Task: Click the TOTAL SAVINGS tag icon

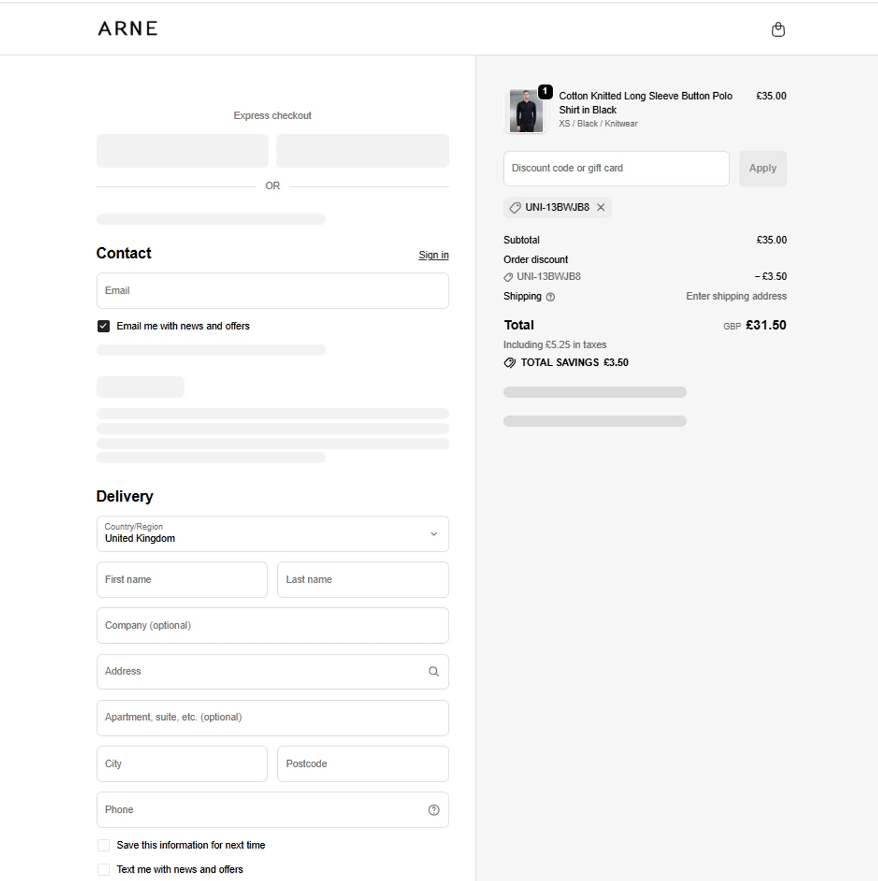Action: (x=509, y=362)
